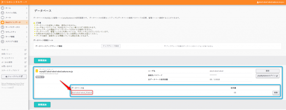Open the お問い合わせ external link icon

(25, 66)
